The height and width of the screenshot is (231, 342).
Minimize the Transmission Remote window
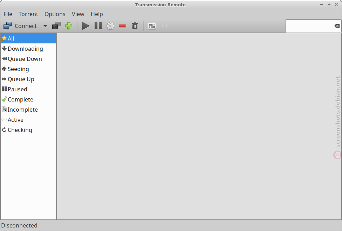tap(321, 5)
